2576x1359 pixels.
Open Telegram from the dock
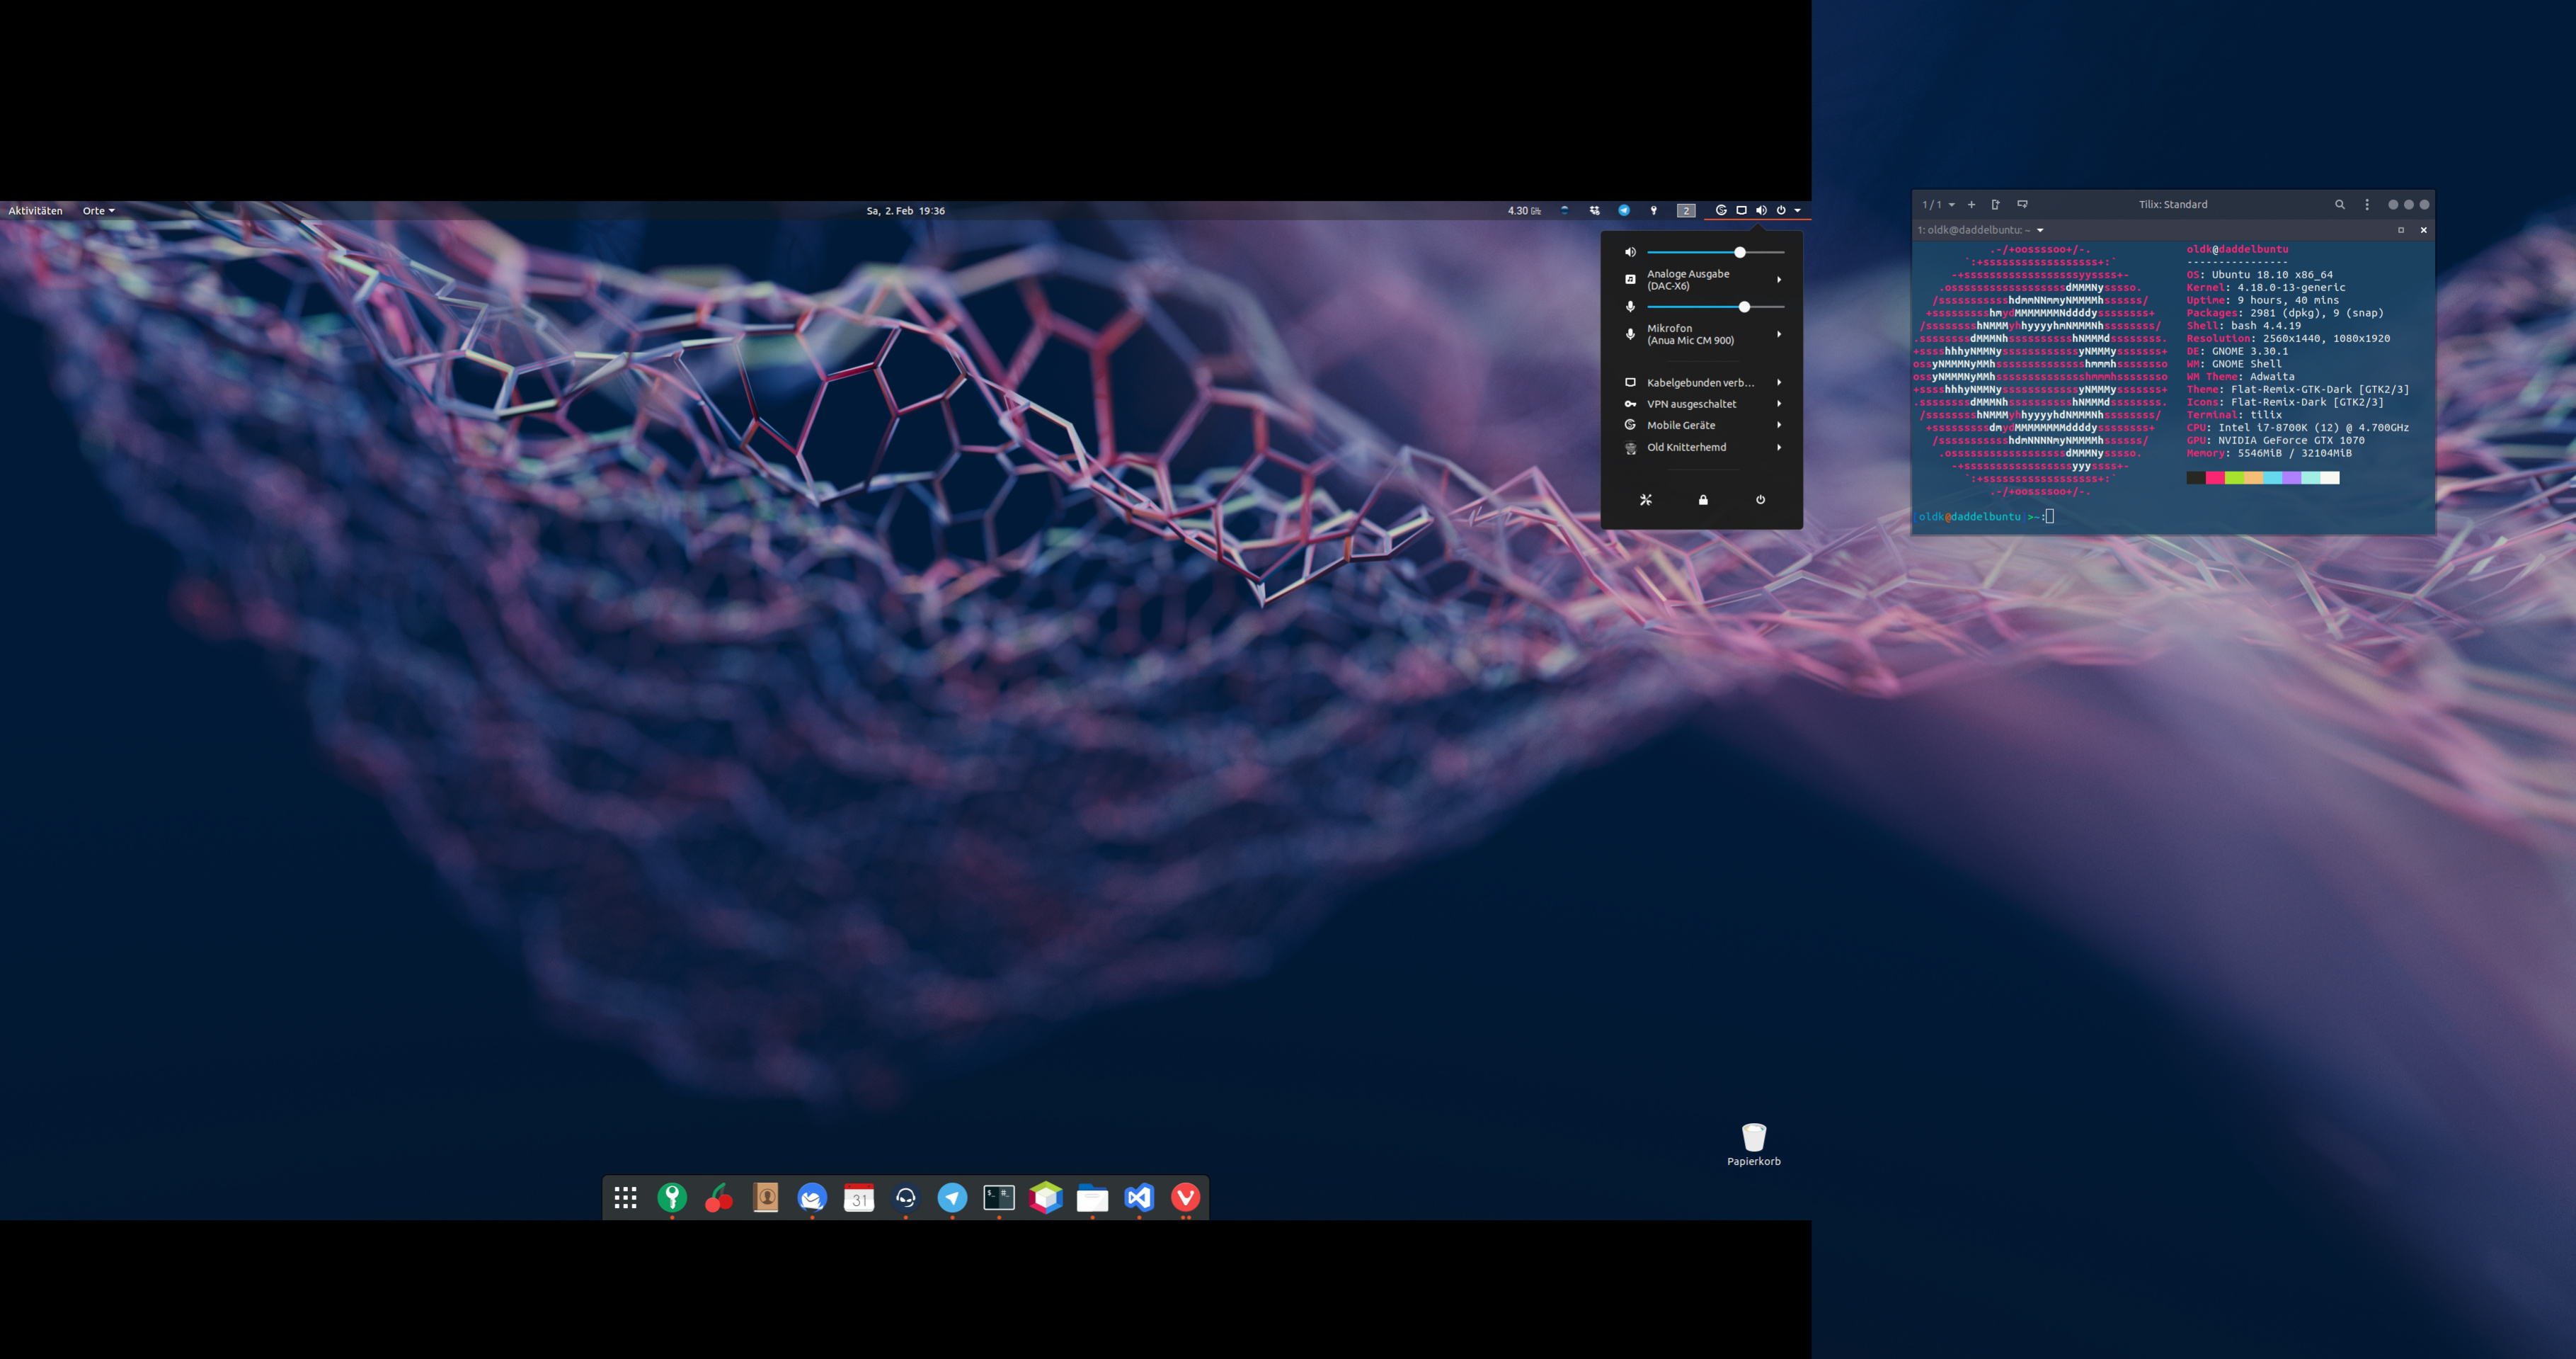click(x=952, y=1198)
